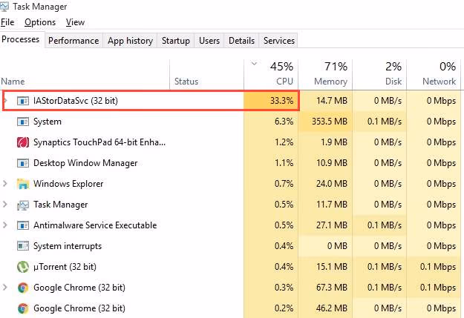This screenshot has height=318, width=464.
Task: Click the µTorrent green icon
Action: click(x=23, y=267)
